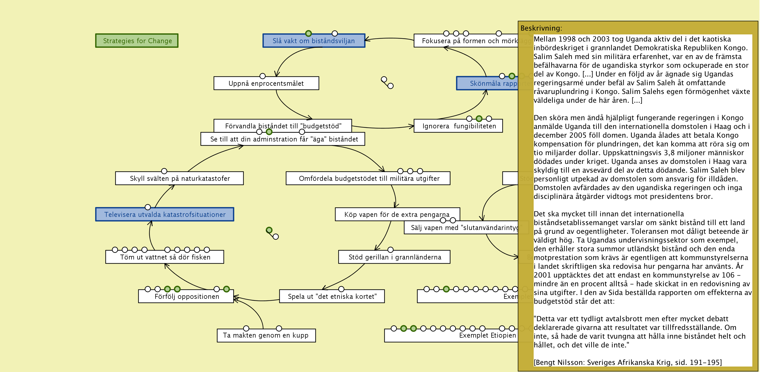Click the circle above 'Stöd gerillan i grannländerna'
Viewport: 760px width, 372px height.
pyautogui.click(x=390, y=250)
